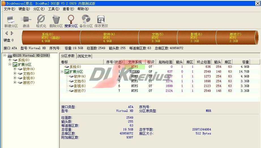Select 软件(4) segment in disk bar
261x148 pixels.
tap(109, 38)
